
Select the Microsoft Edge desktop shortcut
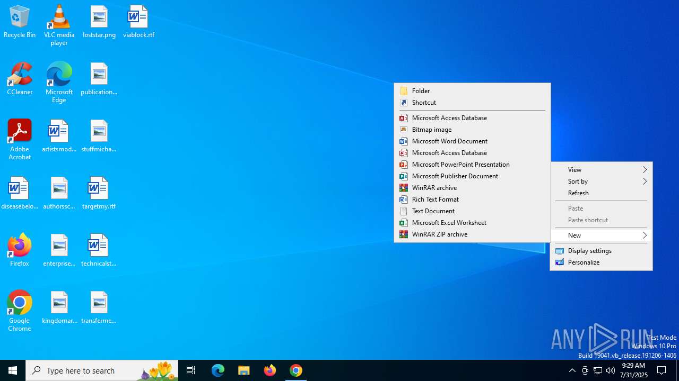pyautogui.click(x=59, y=82)
